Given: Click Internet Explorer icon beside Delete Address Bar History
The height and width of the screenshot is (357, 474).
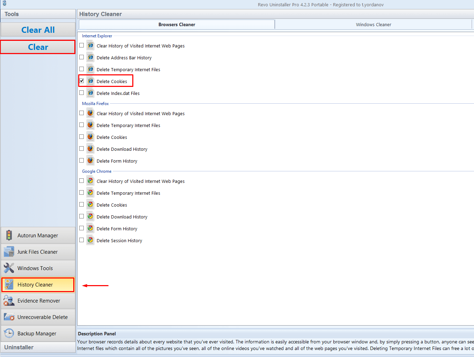Looking at the screenshot, I should point(90,57).
